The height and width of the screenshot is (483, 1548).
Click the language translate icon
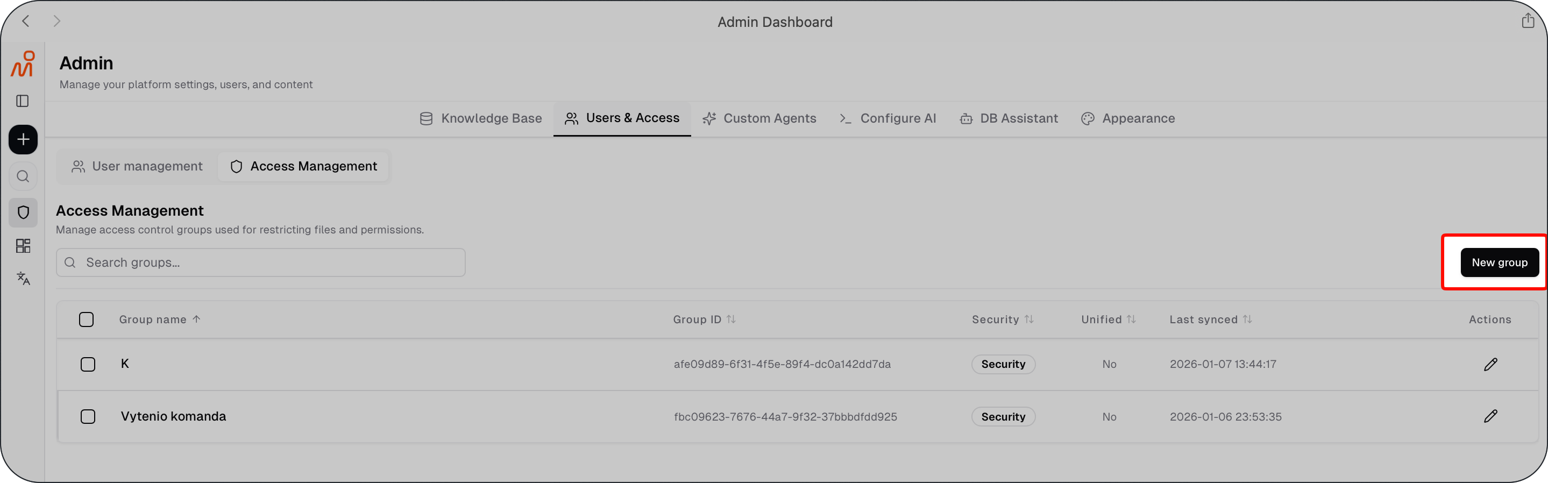[23, 278]
